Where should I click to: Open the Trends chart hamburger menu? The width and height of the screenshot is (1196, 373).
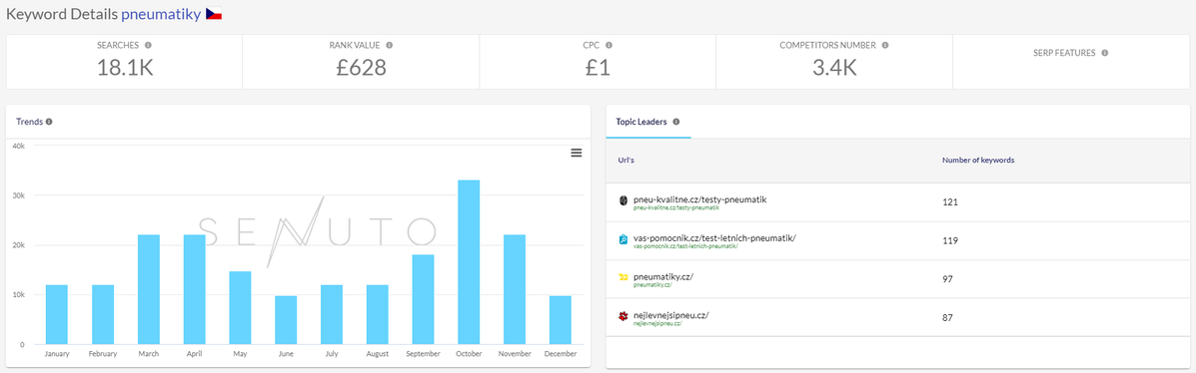576,153
